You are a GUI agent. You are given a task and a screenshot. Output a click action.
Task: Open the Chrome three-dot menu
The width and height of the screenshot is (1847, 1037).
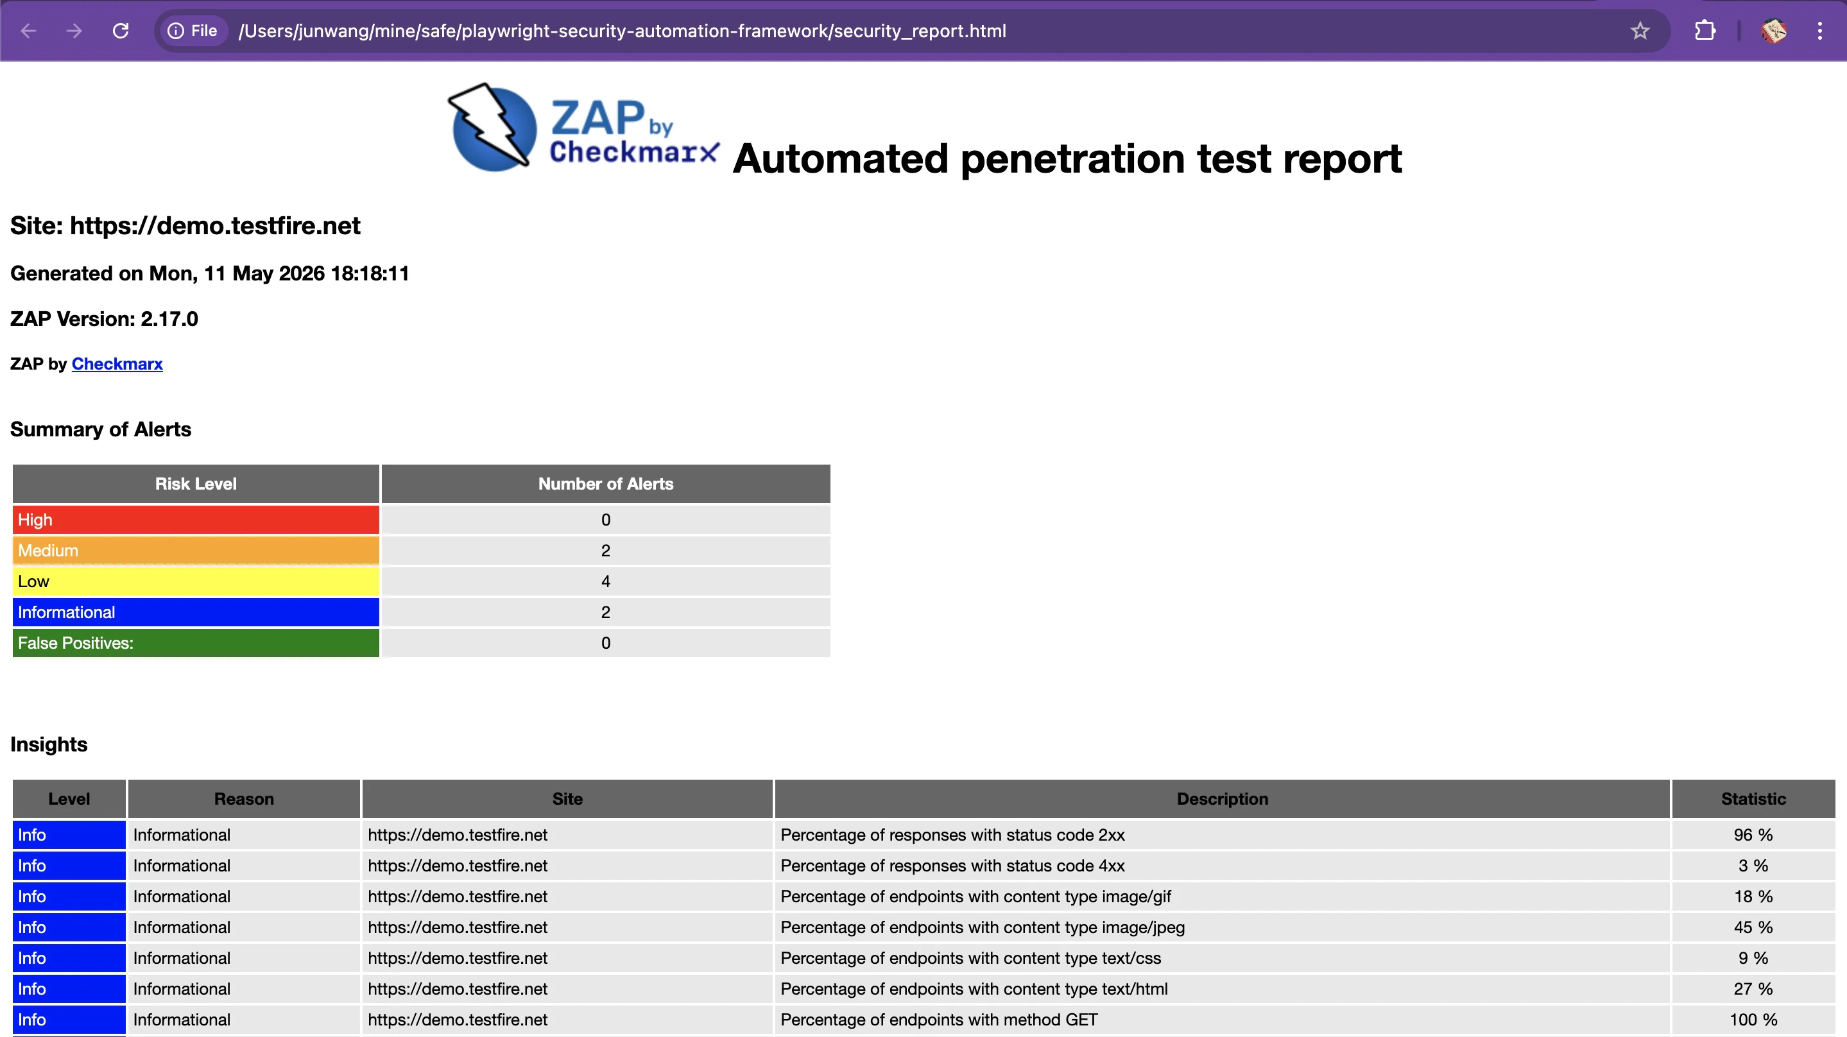tap(1820, 31)
